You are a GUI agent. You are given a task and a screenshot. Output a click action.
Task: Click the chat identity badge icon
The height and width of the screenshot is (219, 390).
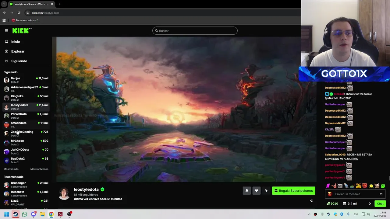click(x=330, y=194)
